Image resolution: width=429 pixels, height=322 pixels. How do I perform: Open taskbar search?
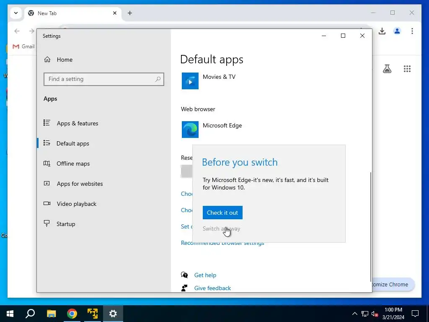(x=30, y=314)
